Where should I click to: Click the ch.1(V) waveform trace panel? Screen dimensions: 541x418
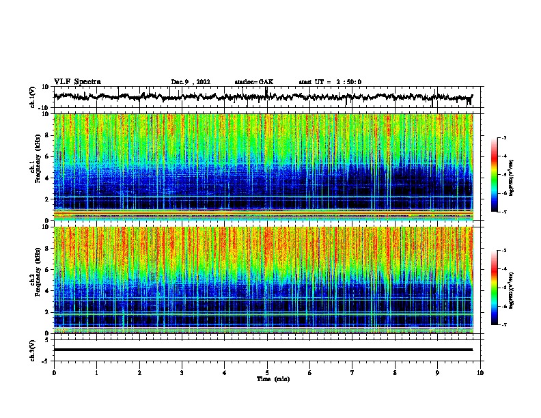(x=267, y=97)
